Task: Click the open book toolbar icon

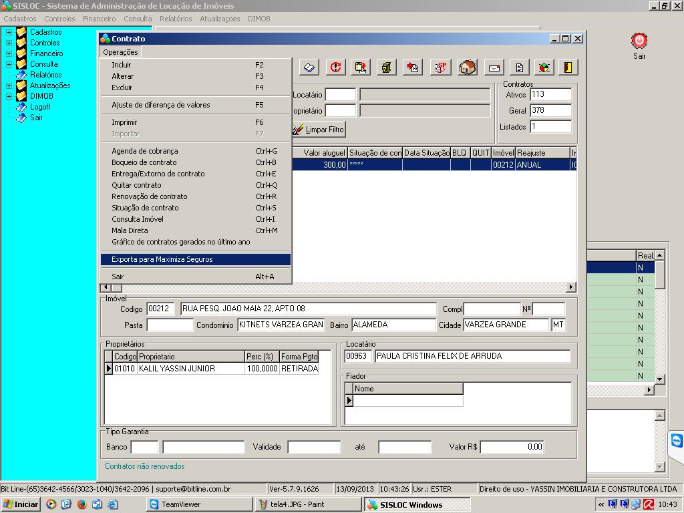Action: 309,67
